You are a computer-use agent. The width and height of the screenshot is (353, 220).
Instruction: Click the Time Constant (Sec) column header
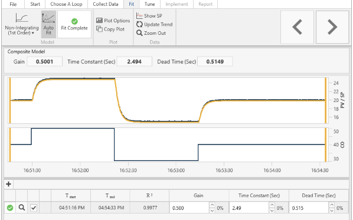click(x=259, y=195)
